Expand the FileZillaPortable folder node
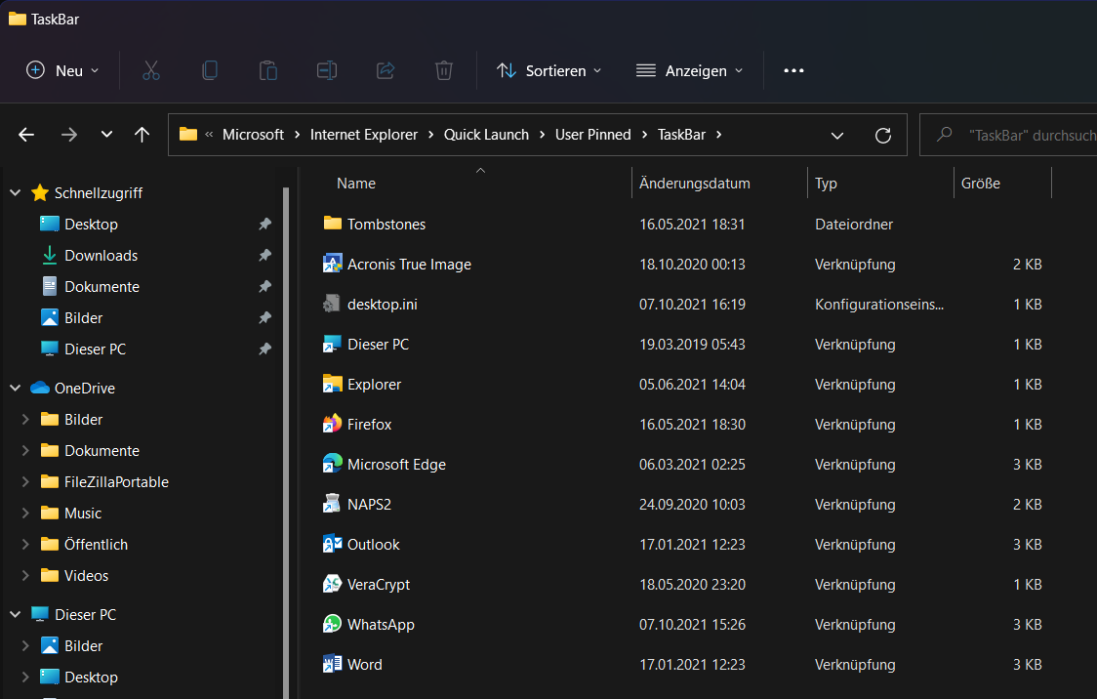 26,481
